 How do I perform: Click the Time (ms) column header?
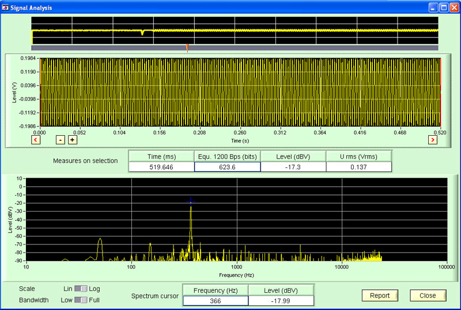[x=161, y=156]
